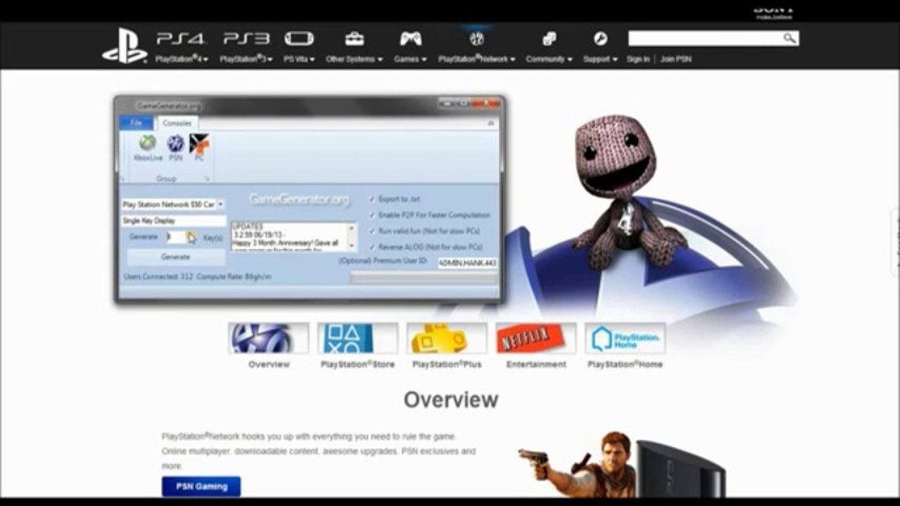Click the website search input field

705,39
